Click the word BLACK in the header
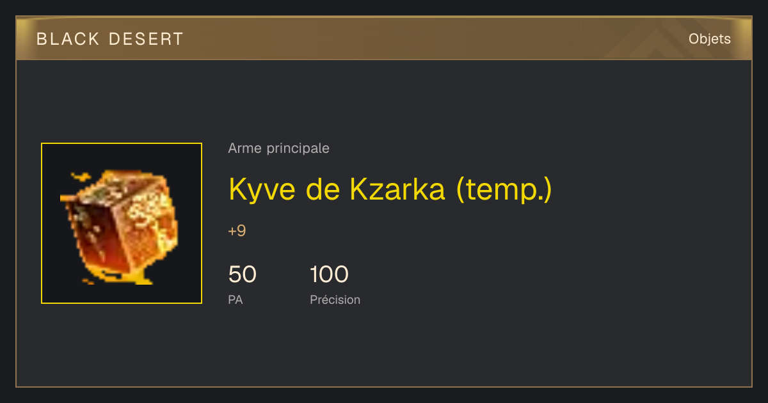The width and height of the screenshot is (768, 403). click(68, 39)
